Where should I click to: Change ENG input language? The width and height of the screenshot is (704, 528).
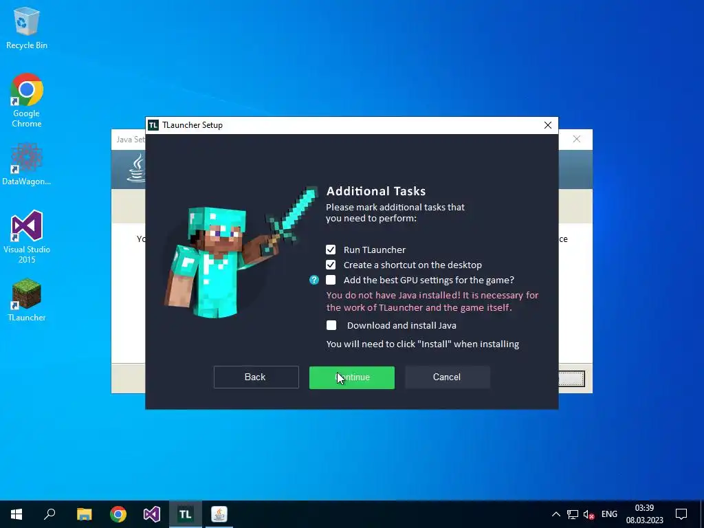pyautogui.click(x=609, y=514)
